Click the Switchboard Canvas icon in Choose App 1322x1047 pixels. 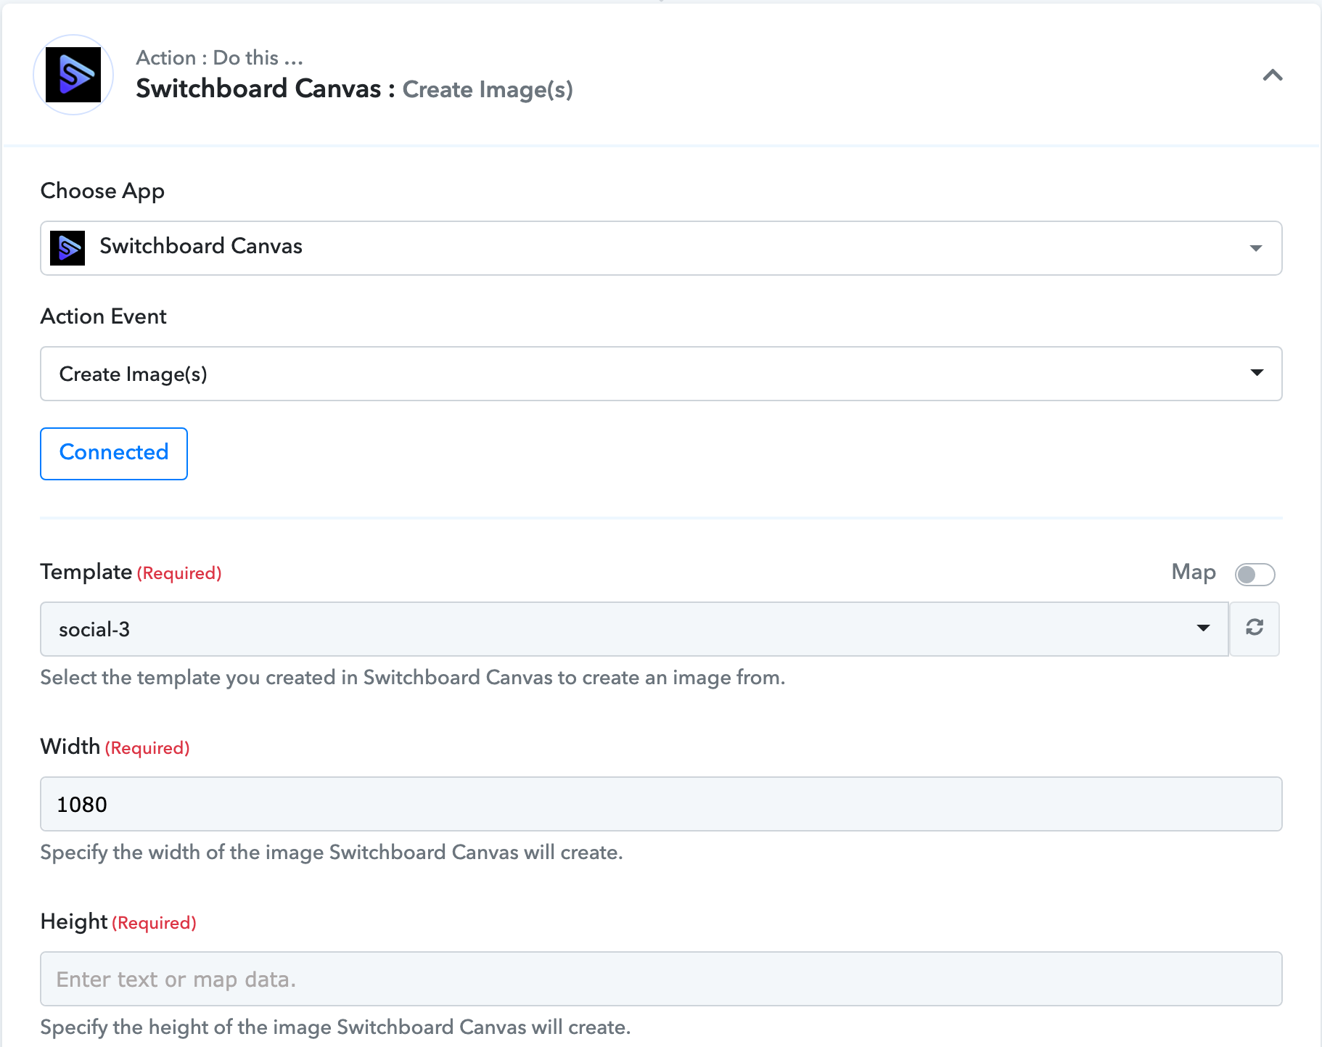coord(67,247)
